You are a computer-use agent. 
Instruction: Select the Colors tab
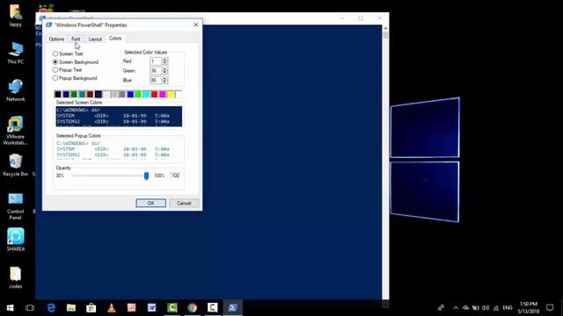pos(115,39)
